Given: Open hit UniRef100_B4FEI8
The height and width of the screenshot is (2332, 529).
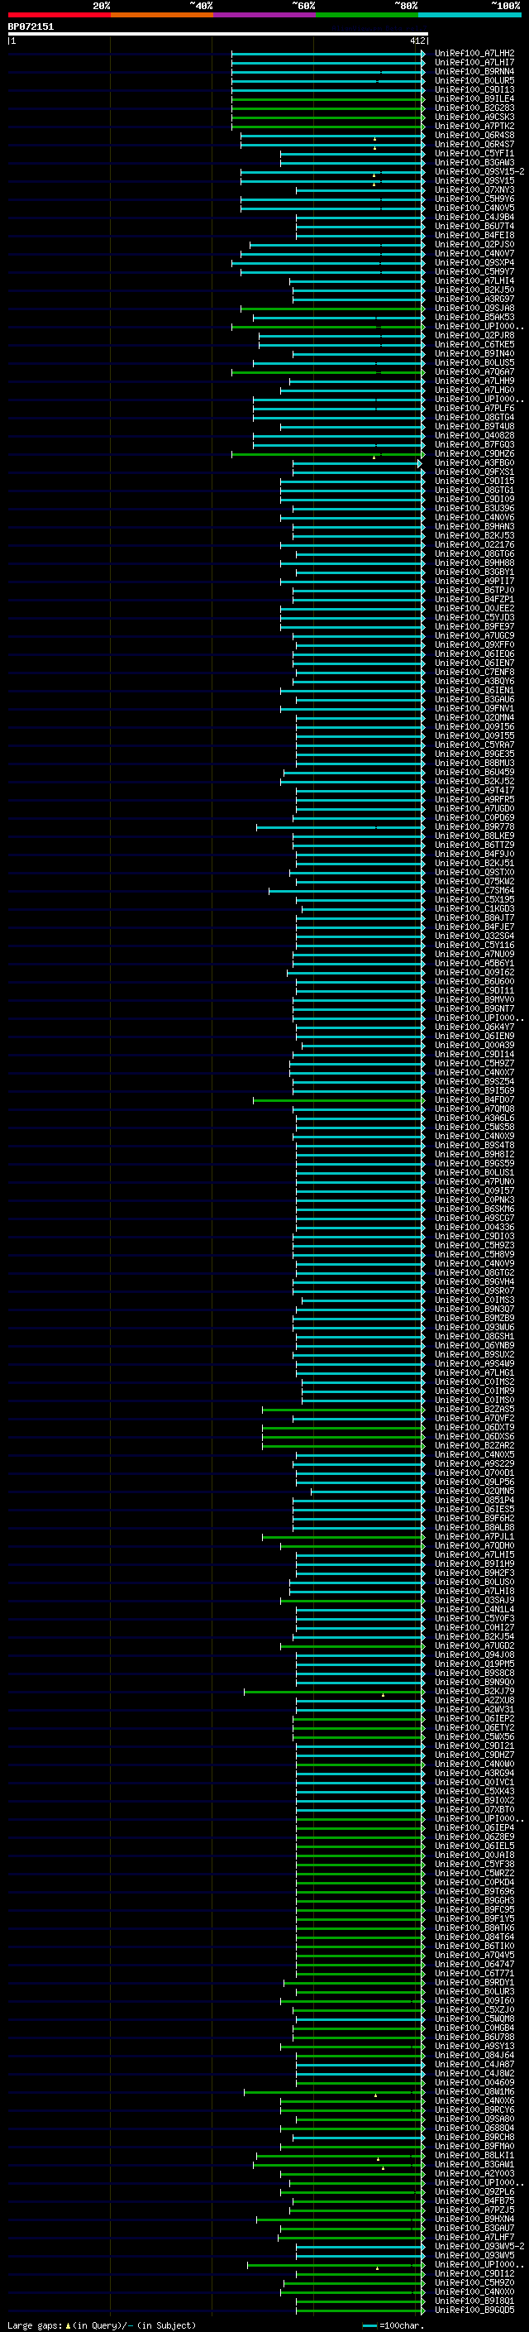Looking at the screenshot, I should (x=474, y=236).
